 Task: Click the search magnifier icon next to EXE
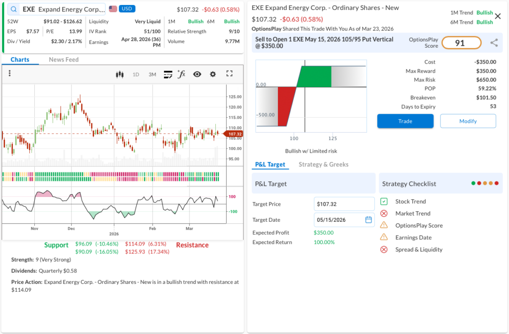tap(12, 9)
